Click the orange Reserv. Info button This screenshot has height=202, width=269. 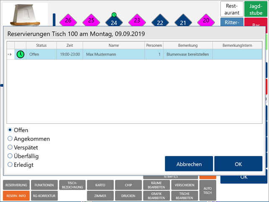click(16, 195)
